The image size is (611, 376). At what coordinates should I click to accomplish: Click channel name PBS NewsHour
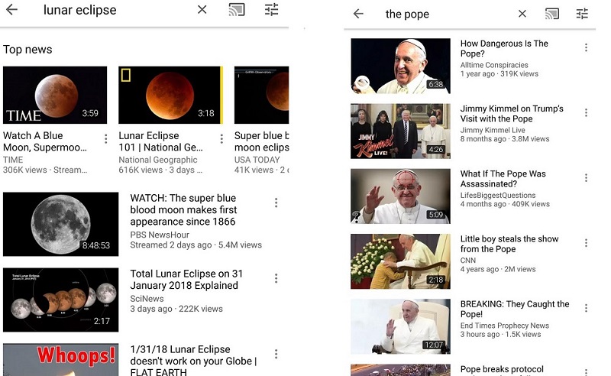coord(160,235)
